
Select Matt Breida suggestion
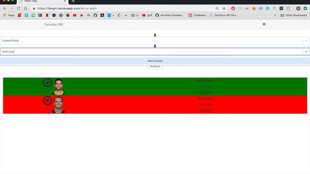coord(155,61)
